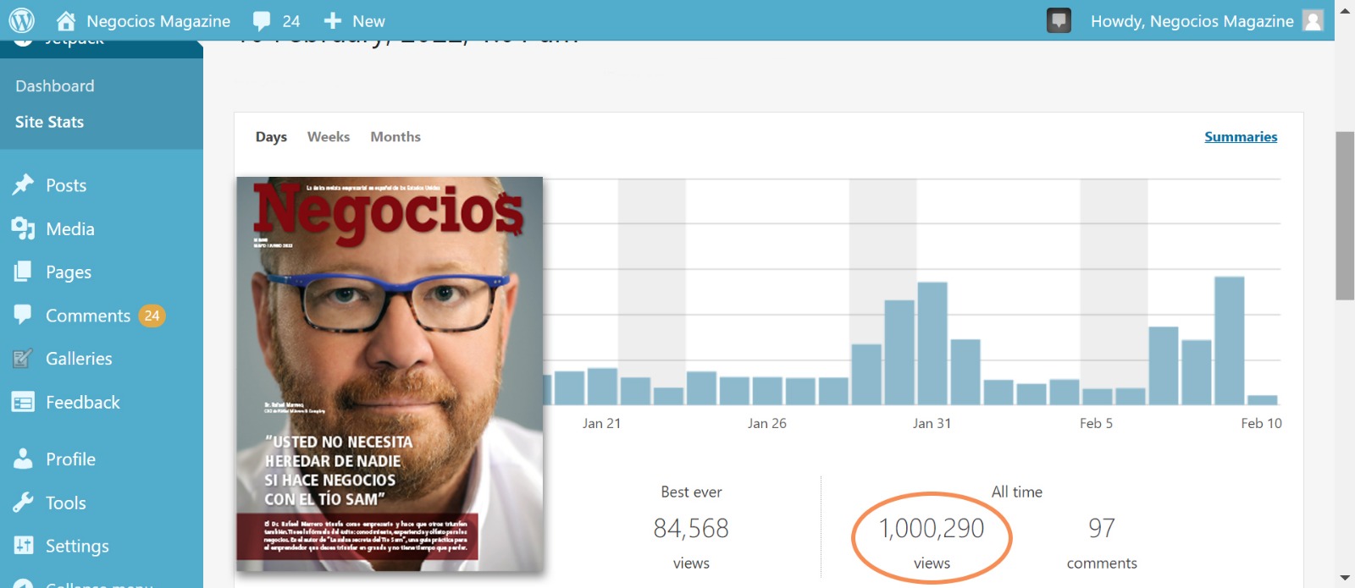Click the Feb 10 axis label
The height and width of the screenshot is (588, 1355).
(x=1262, y=423)
